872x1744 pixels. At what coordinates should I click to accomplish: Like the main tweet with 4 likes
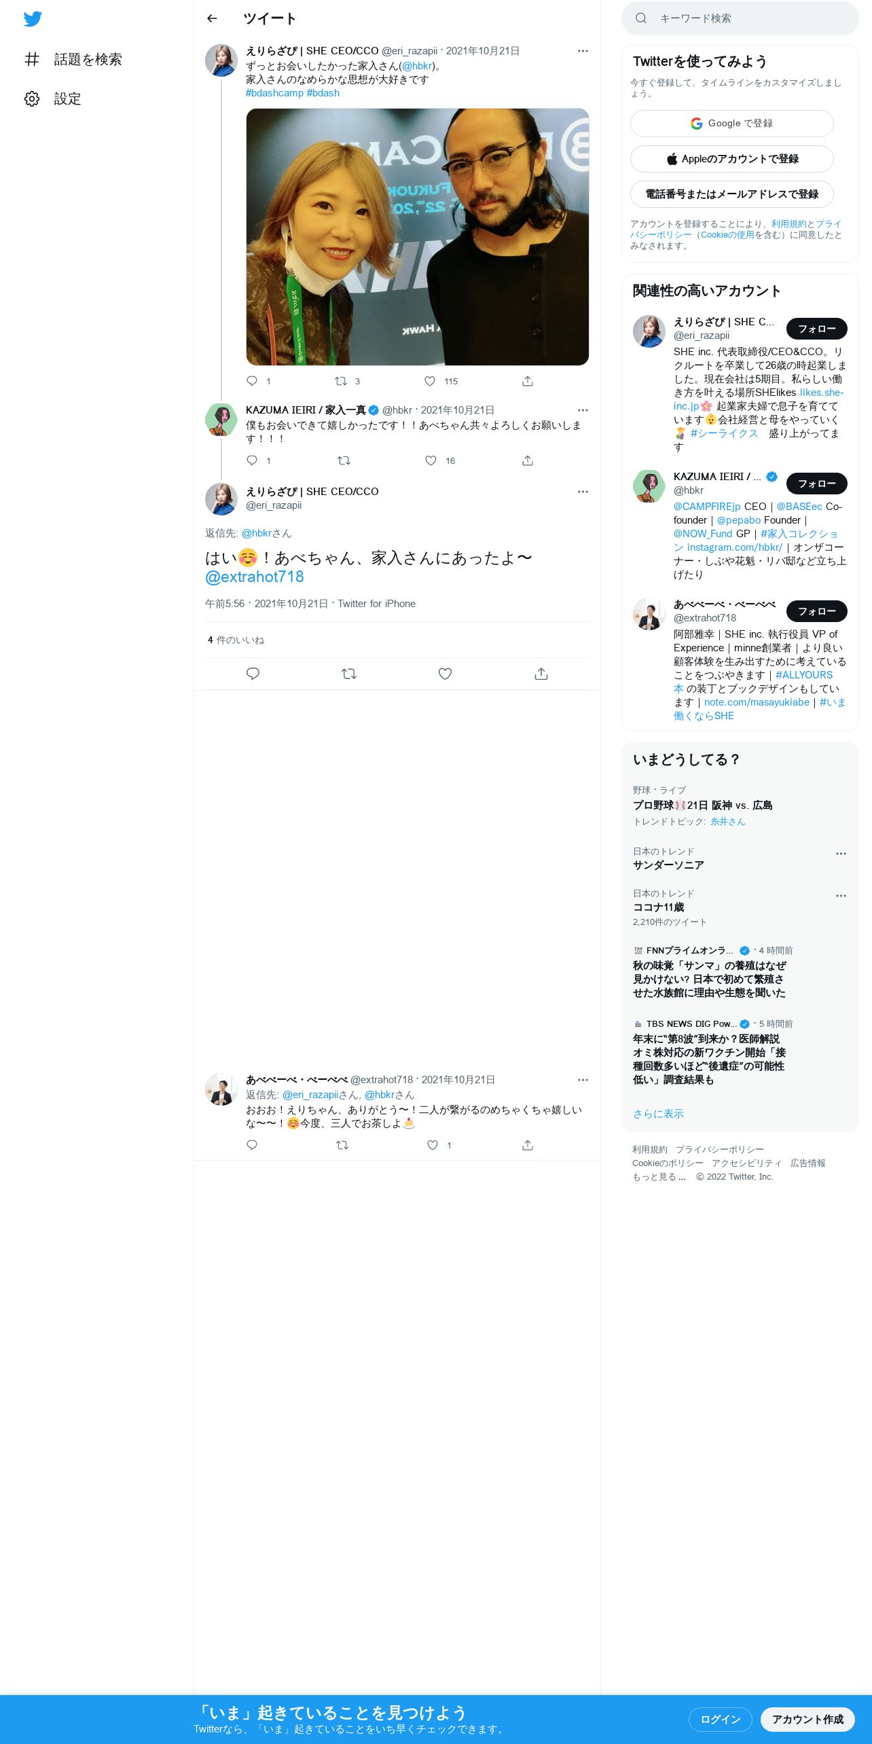coord(445,674)
